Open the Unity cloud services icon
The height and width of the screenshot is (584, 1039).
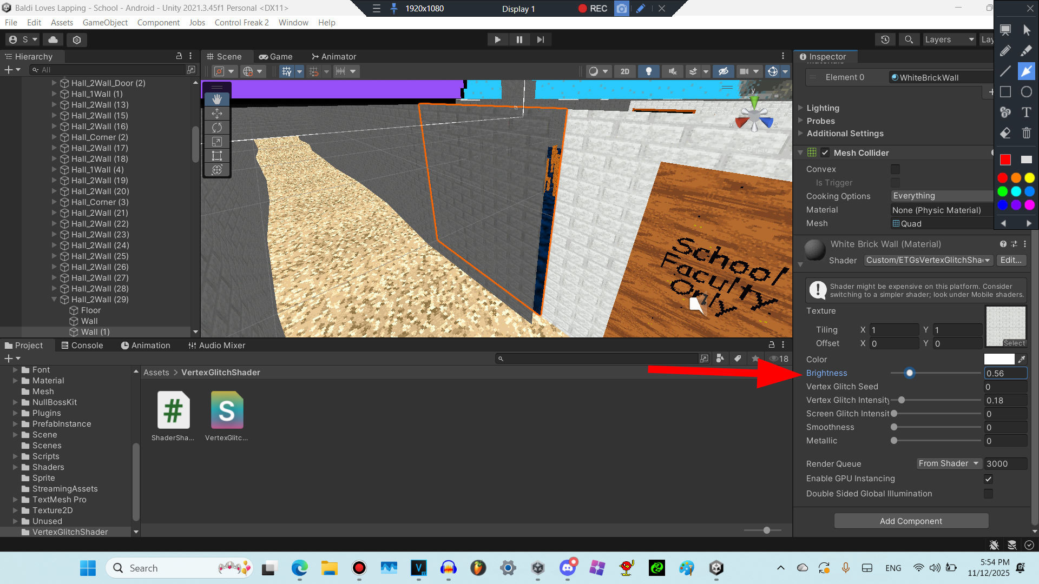(52, 39)
